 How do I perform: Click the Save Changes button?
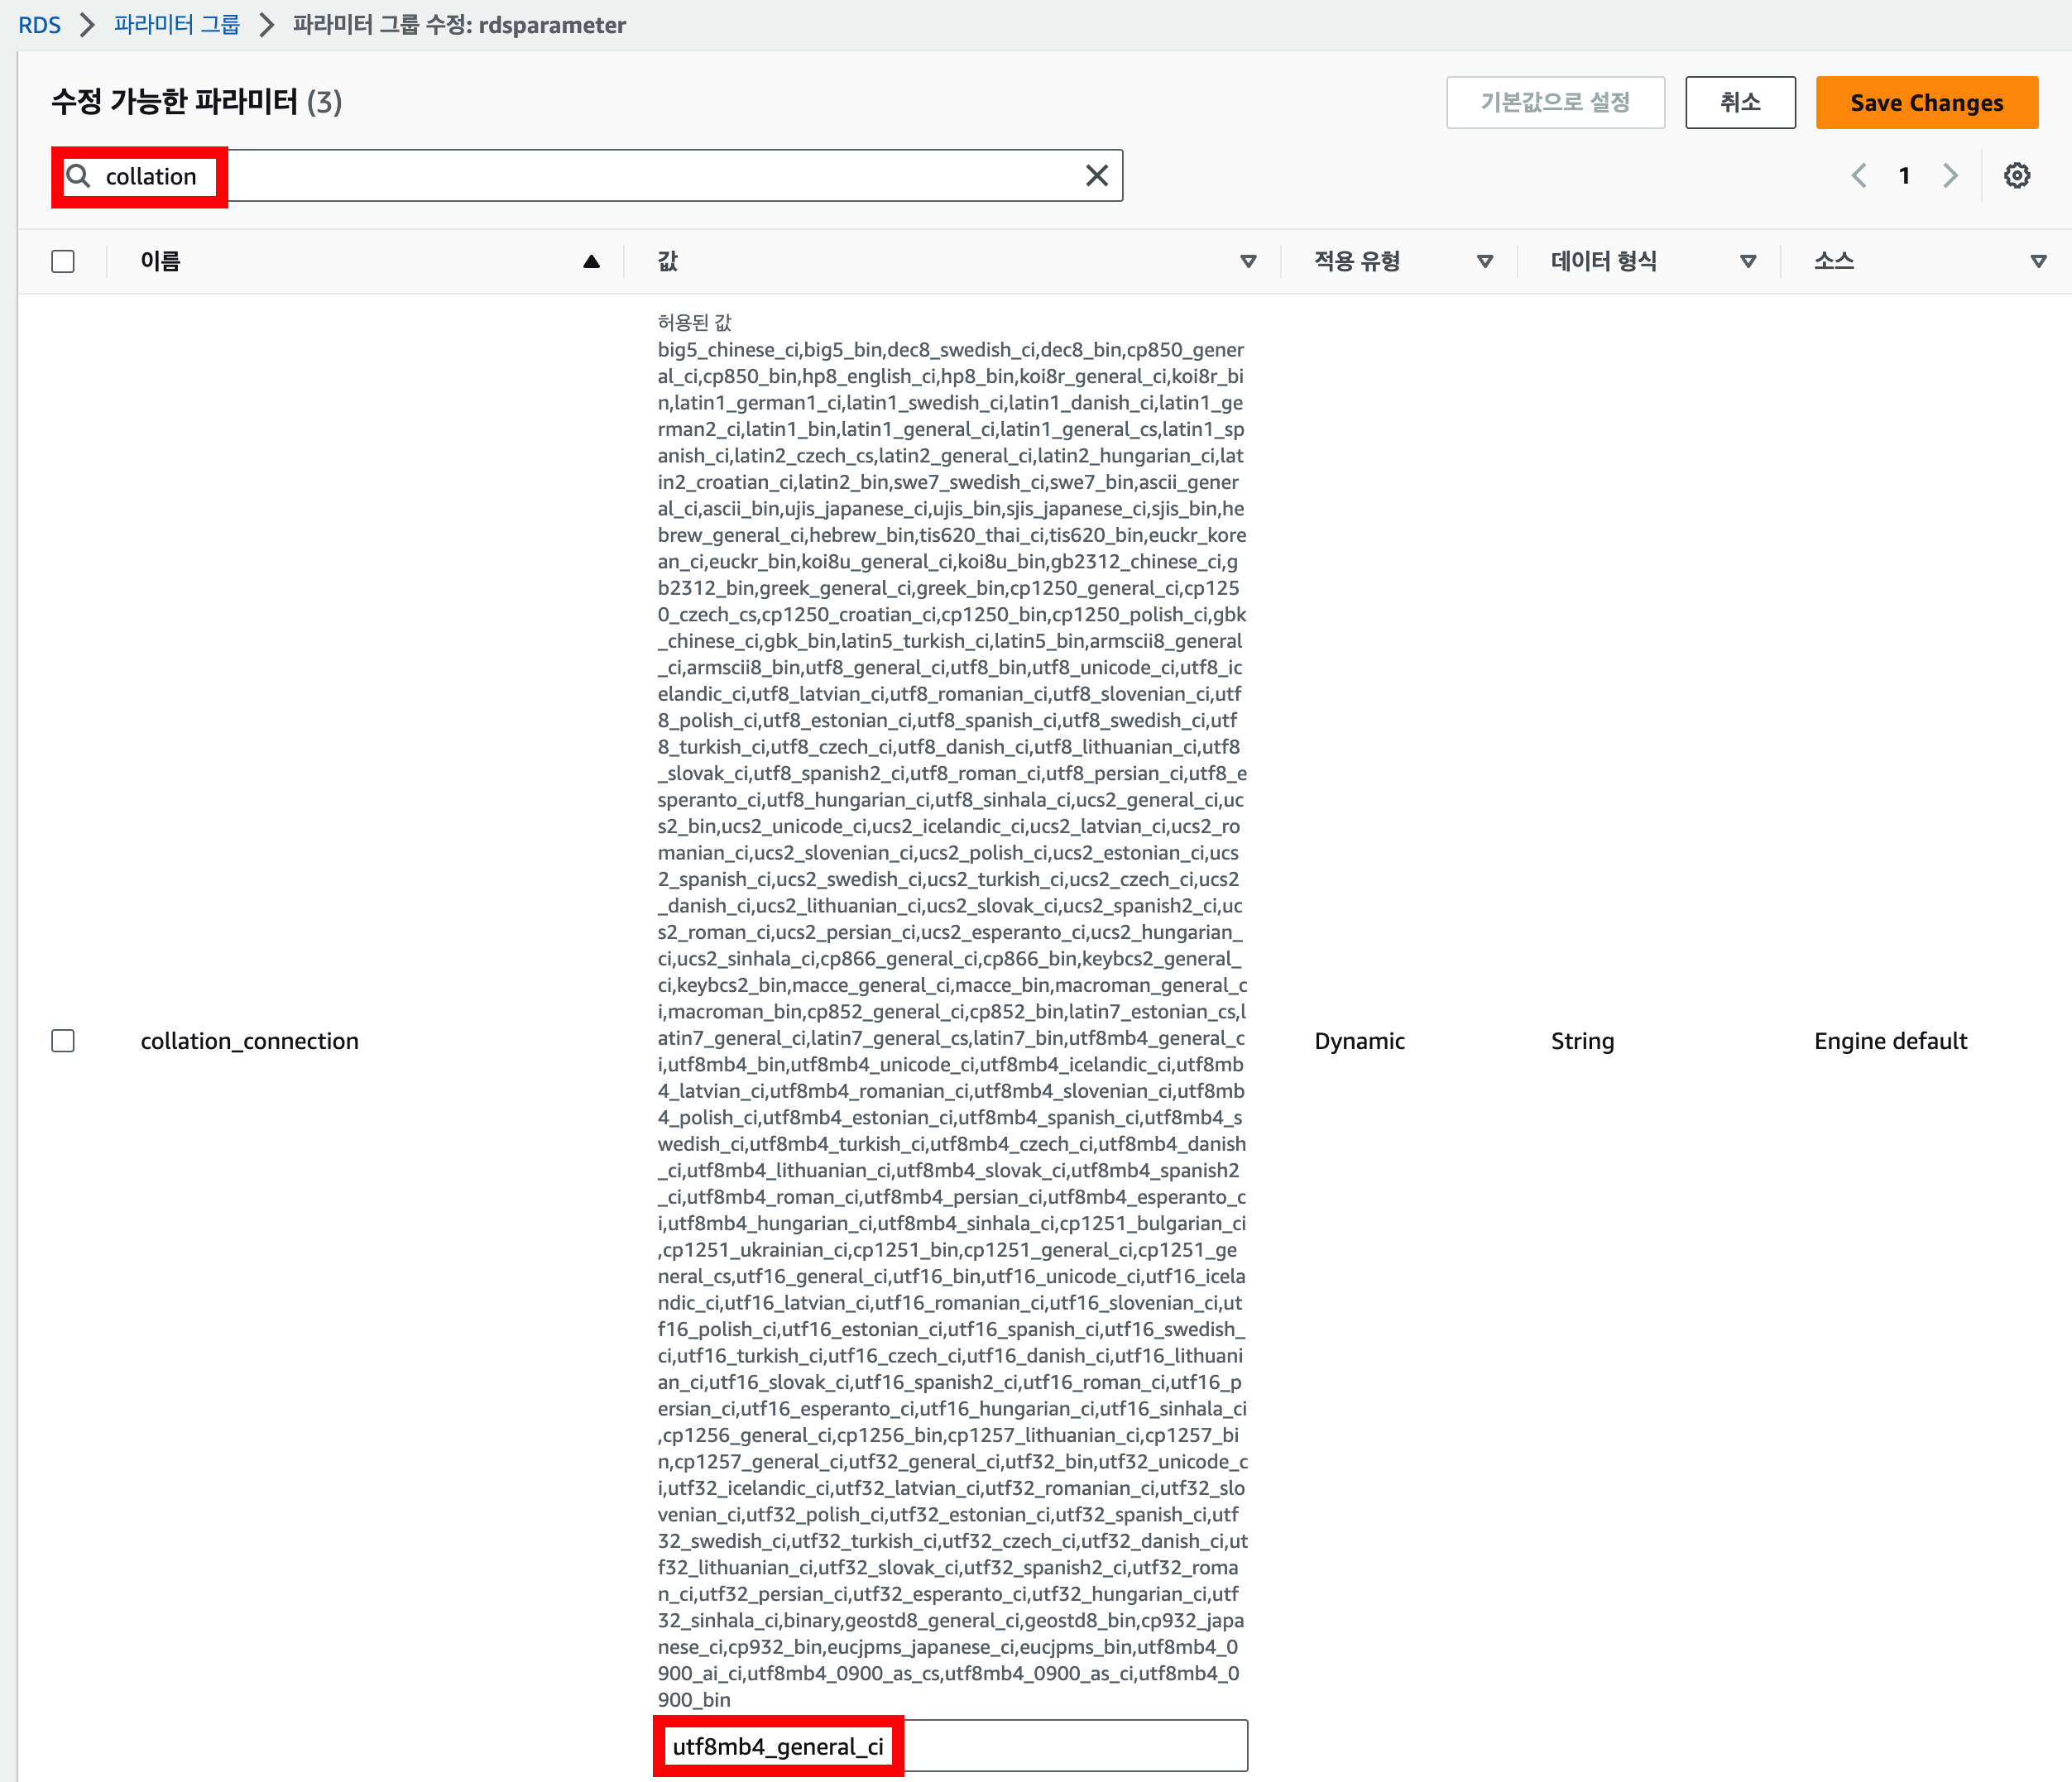click(x=1926, y=103)
